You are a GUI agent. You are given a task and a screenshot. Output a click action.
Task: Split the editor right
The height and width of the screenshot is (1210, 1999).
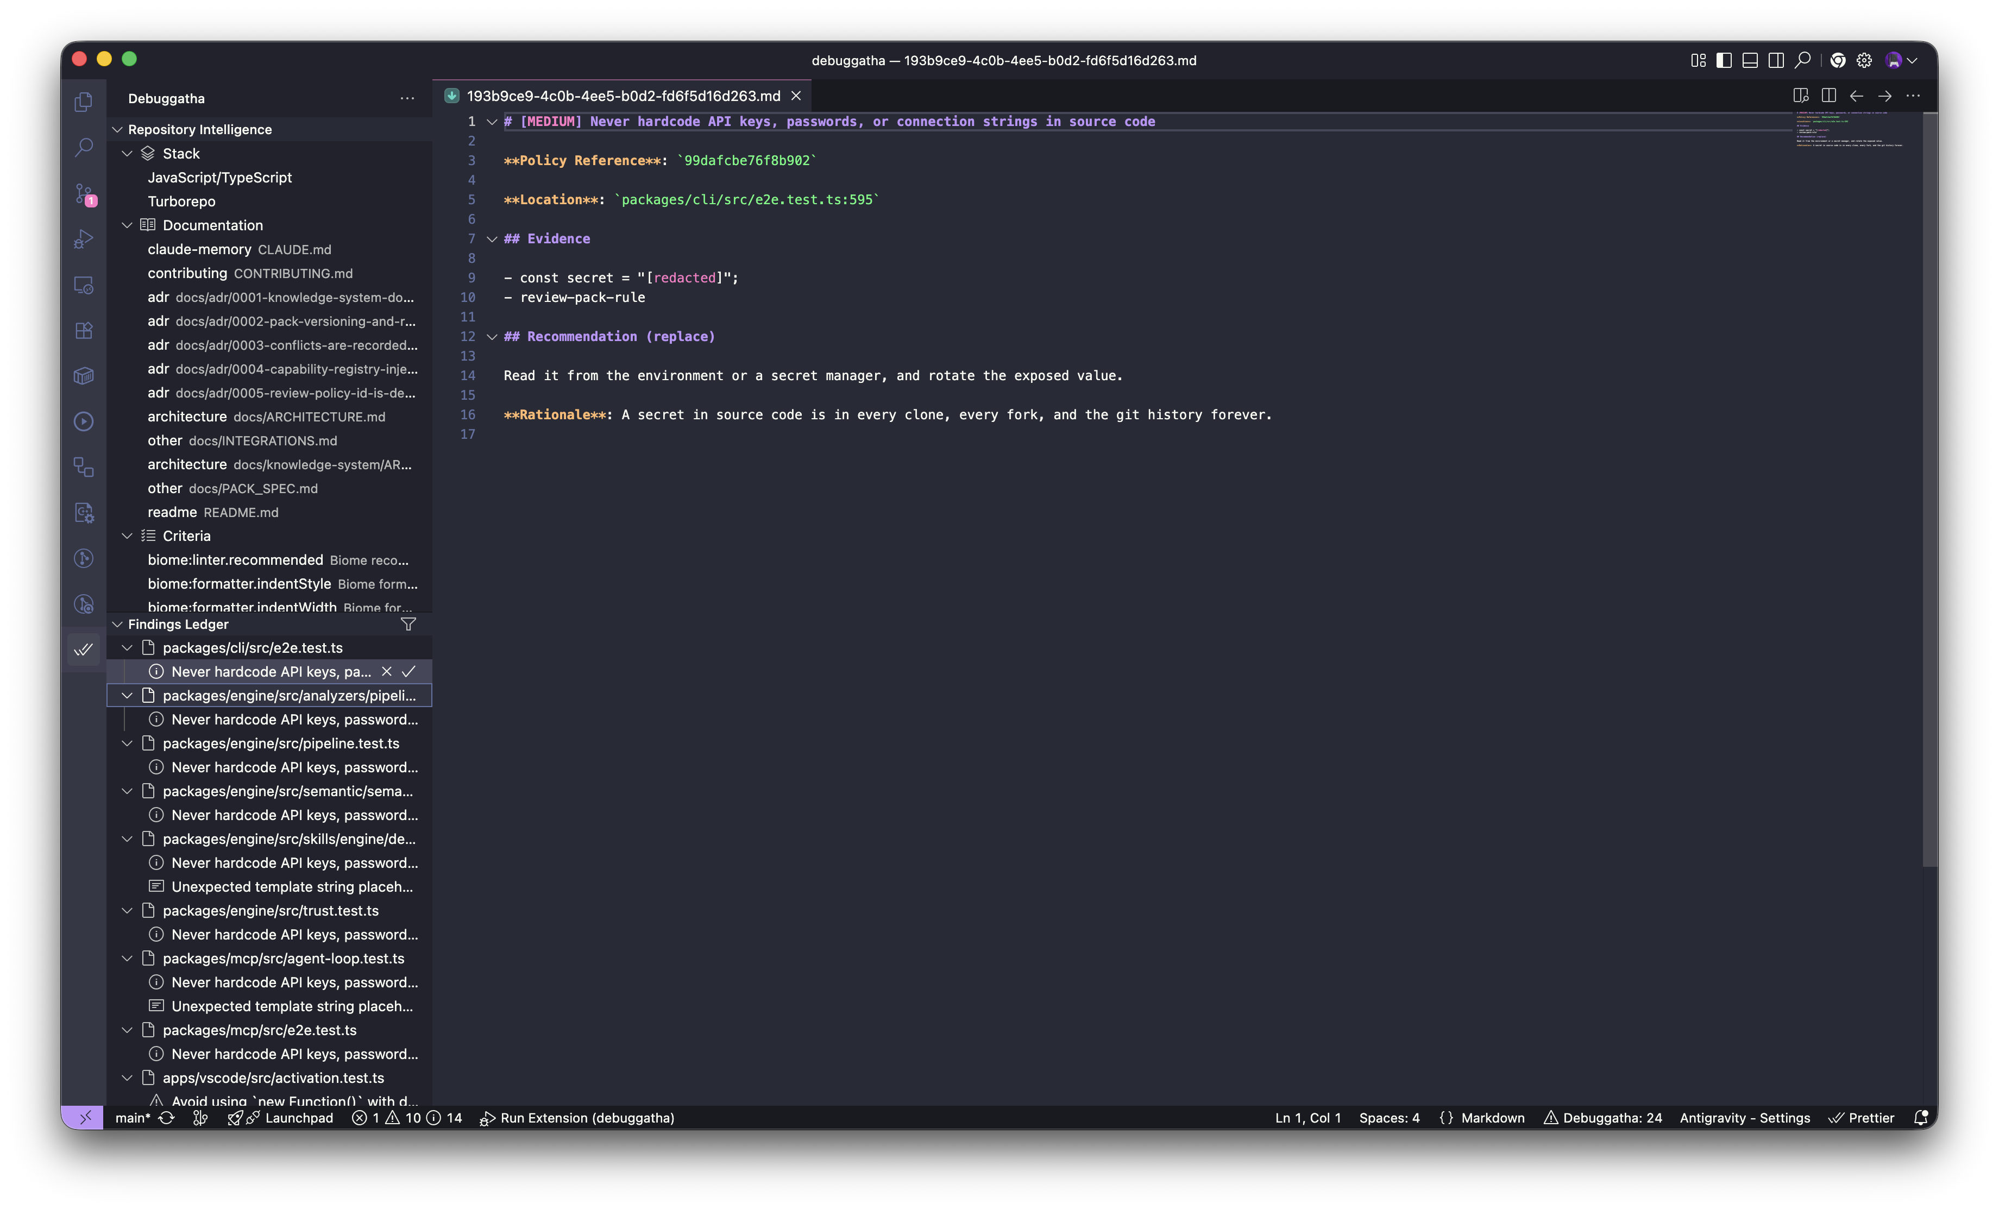[x=1828, y=96]
